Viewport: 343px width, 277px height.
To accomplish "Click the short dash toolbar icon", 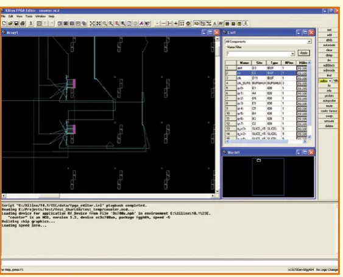I will click(x=157, y=23).
